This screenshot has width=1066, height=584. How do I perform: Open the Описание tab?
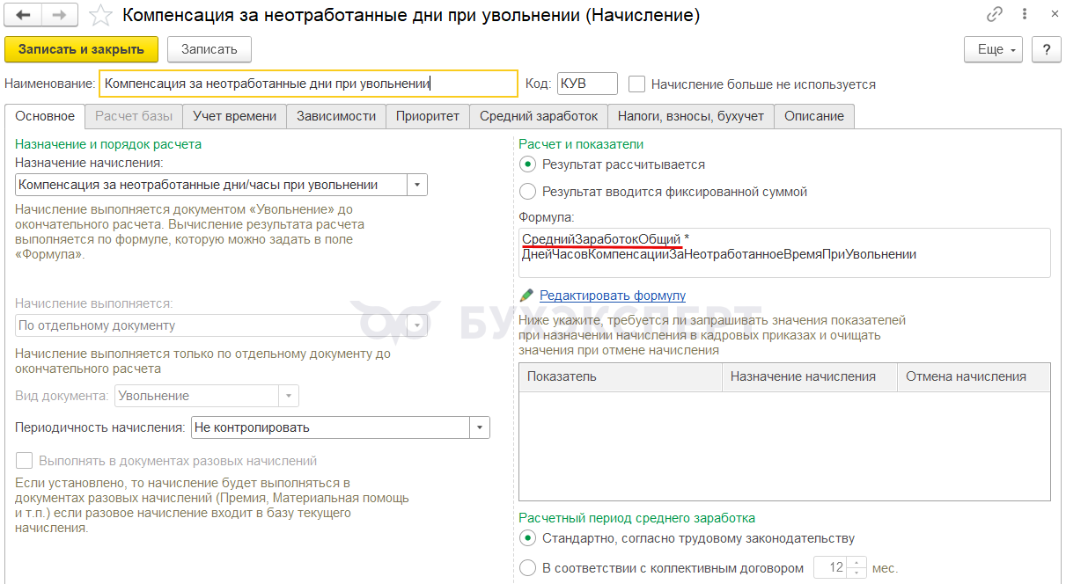click(814, 116)
